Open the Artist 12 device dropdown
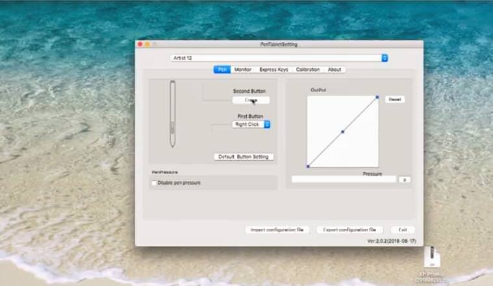Image resolution: width=493 pixels, height=286 pixels. point(279,58)
